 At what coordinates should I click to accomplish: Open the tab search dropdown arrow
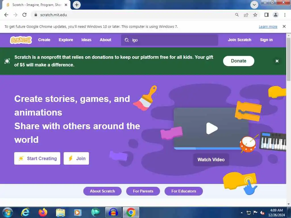[254, 5]
